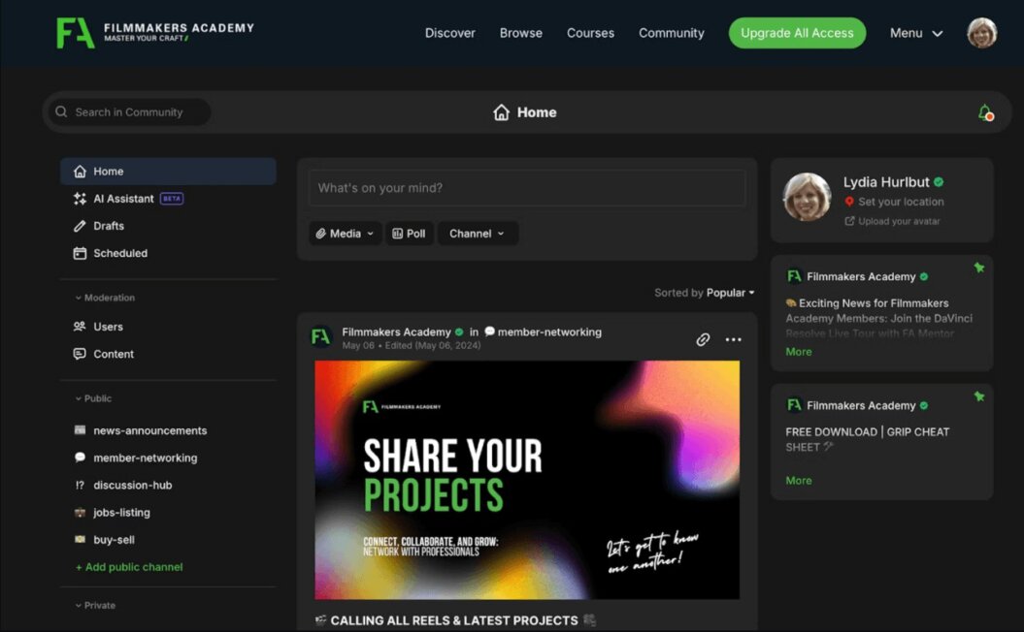Collapse the Moderation section

[x=105, y=298]
